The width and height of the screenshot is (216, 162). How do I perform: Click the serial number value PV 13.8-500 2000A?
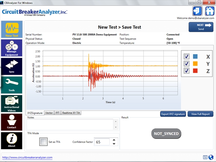(94, 34)
